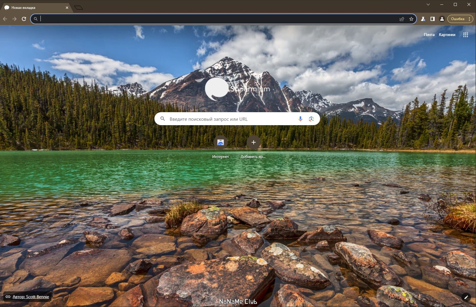Click inside the address bar input field

(x=118, y=19)
